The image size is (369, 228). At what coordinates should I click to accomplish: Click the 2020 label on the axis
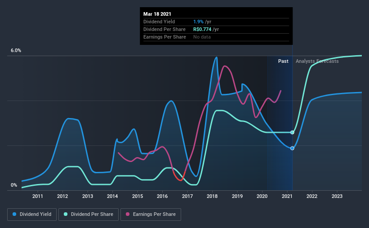pyautogui.click(x=262, y=196)
